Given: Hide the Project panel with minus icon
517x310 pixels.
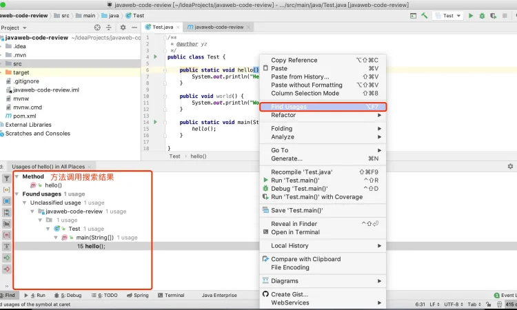Looking at the screenshot, I should [x=134, y=28].
